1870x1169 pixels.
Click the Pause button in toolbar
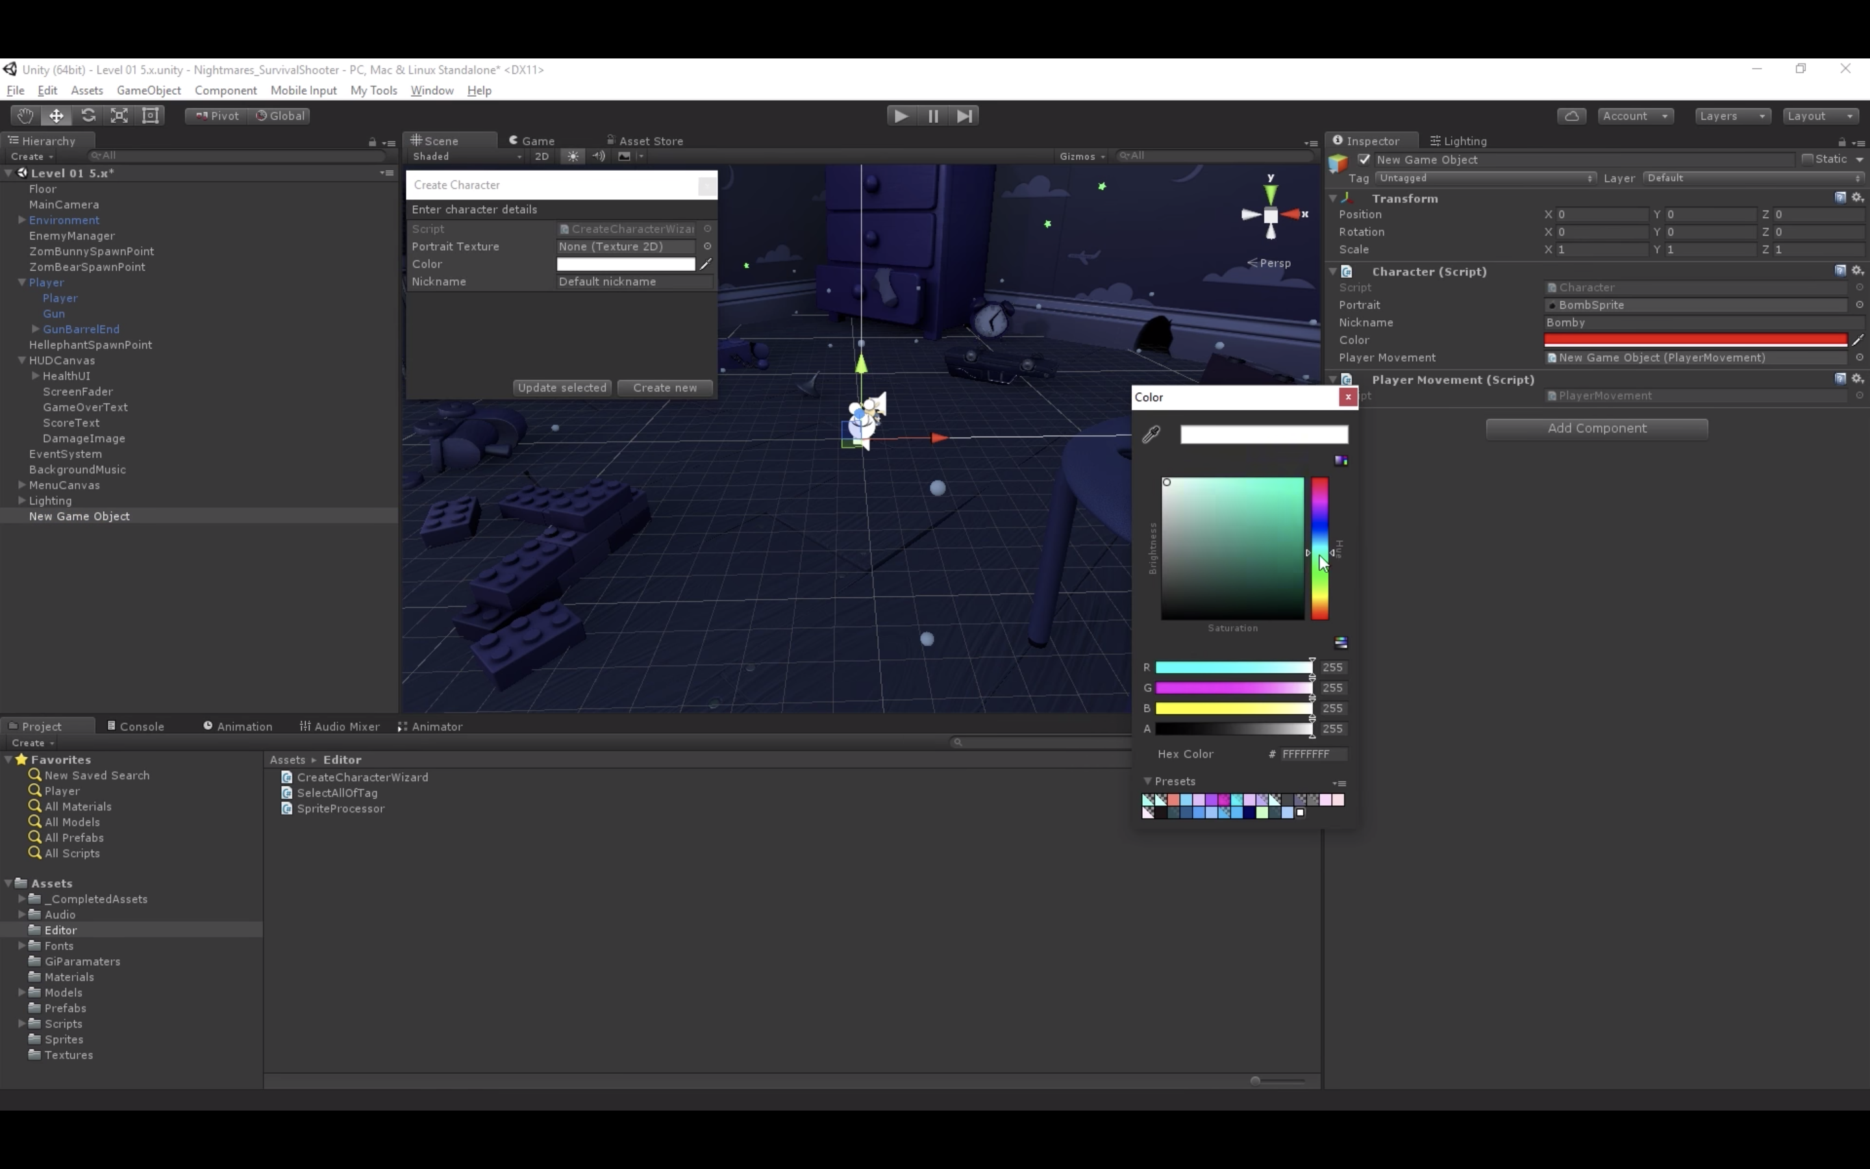tap(933, 116)
